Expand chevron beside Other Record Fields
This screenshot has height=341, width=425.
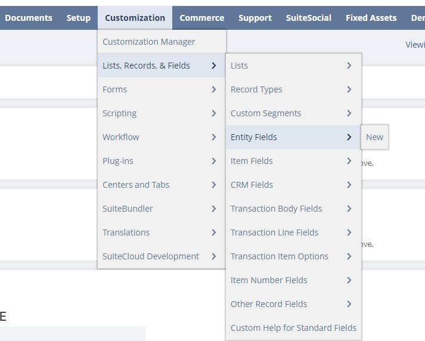coord(349,304)
